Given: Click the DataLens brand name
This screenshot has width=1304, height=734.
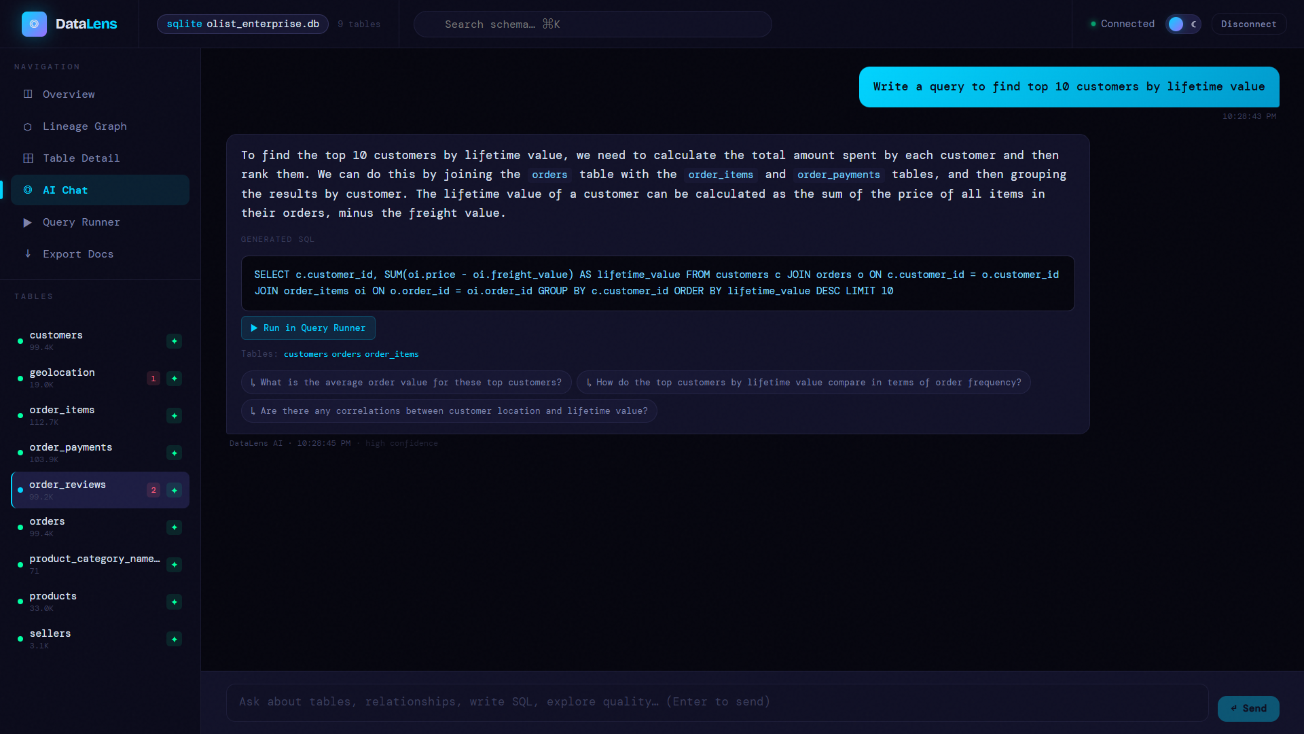Looking at the screenshot, I should (x=86, y=24).
